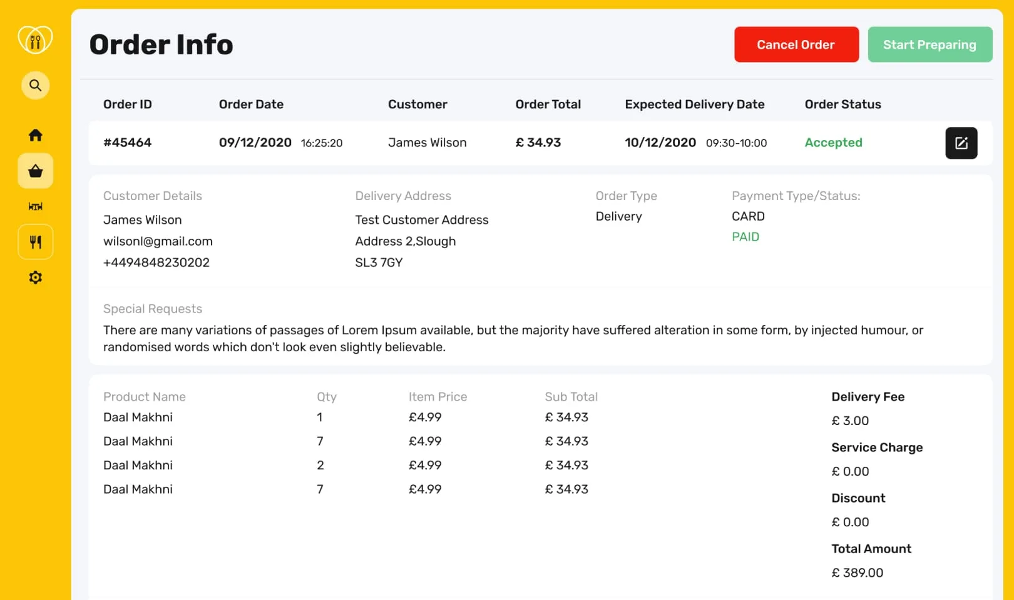
Task: Open settings via the gear icon
Action: pyautogui.click(x=35, y=277)
